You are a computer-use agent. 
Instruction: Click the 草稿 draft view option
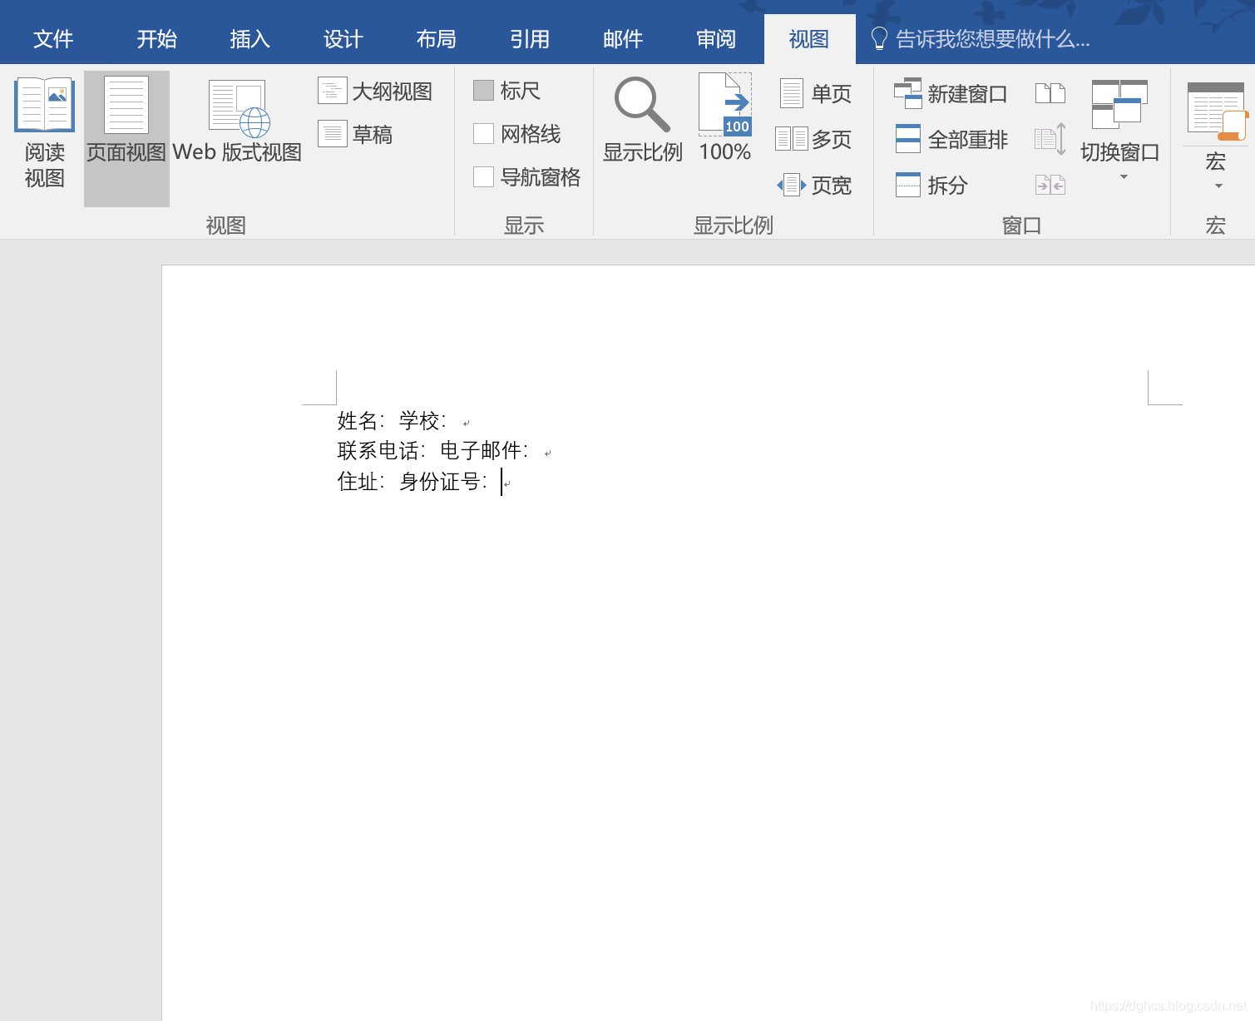click(x=356, y=133)
